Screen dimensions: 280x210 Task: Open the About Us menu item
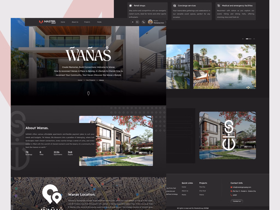coord(75,22)
